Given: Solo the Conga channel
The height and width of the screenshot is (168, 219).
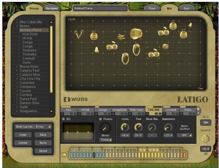Looking at the screenshot, I should 109,114.
